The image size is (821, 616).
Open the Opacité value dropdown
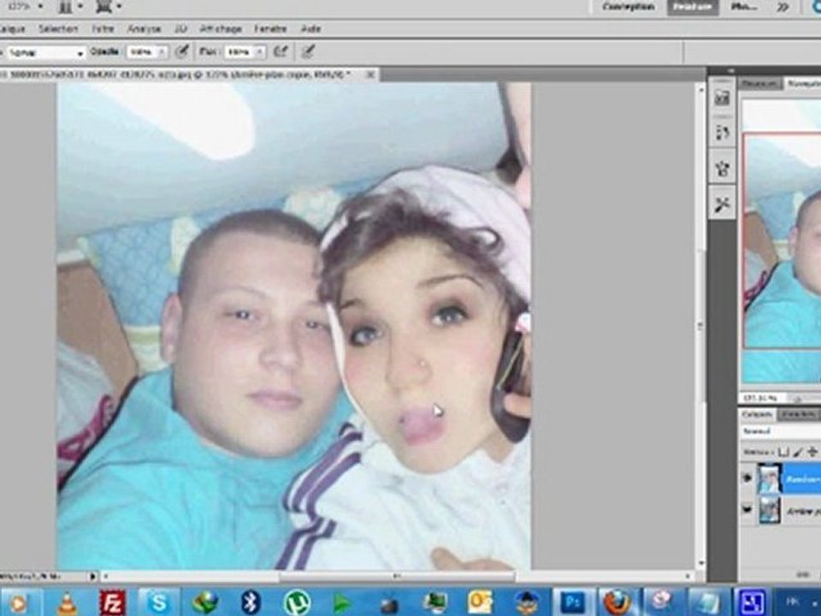[162, 52]
